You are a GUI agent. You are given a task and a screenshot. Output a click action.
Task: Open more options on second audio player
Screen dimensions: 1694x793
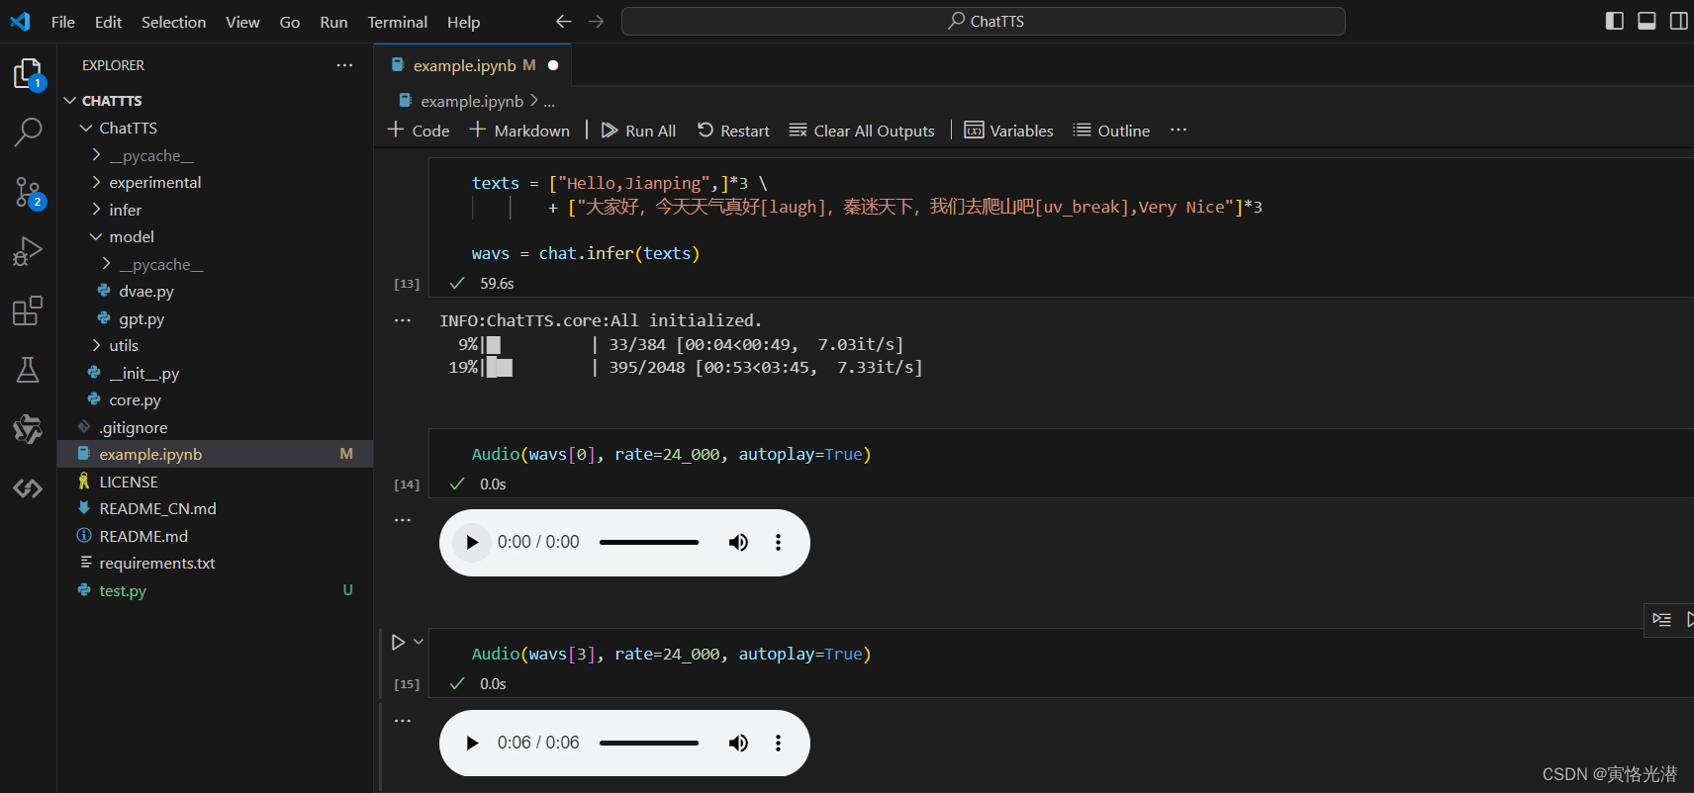[778, 743]
